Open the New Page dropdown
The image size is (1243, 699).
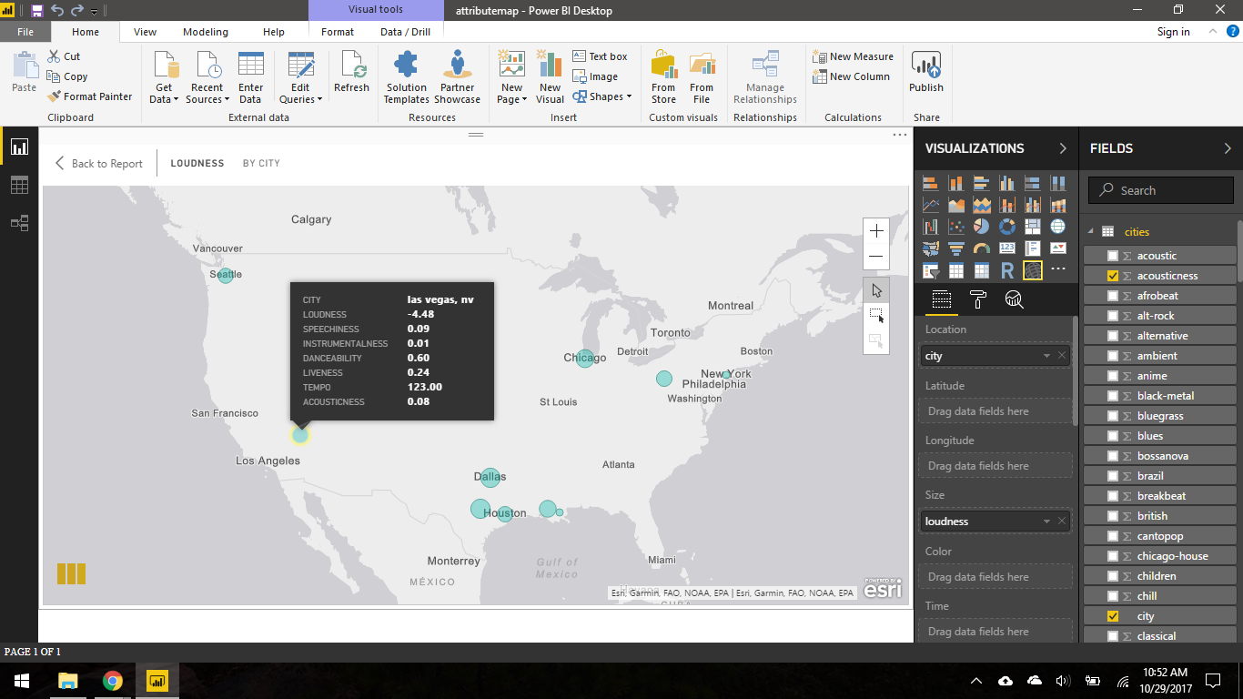coord(511,78)
